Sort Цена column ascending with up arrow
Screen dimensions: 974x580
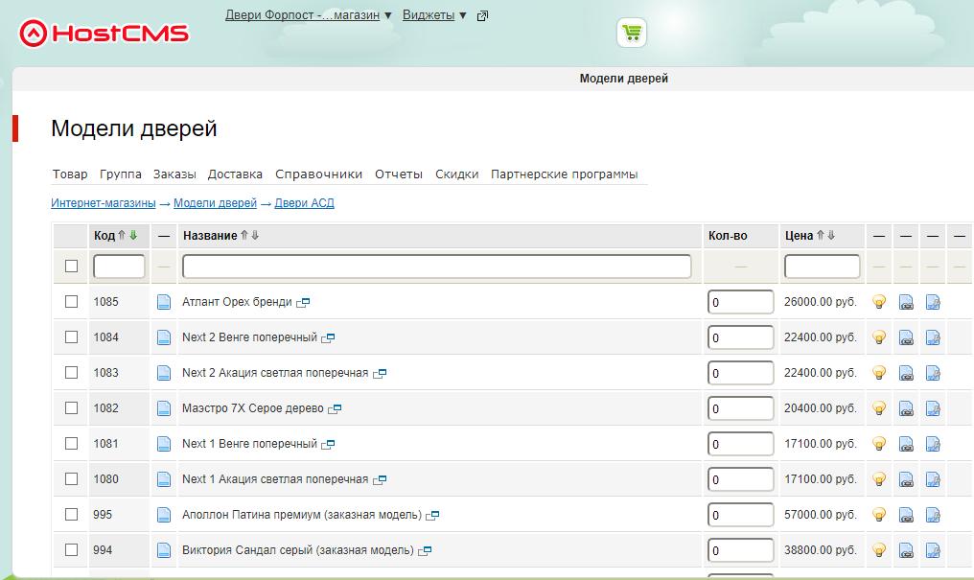tap(821, 235)
